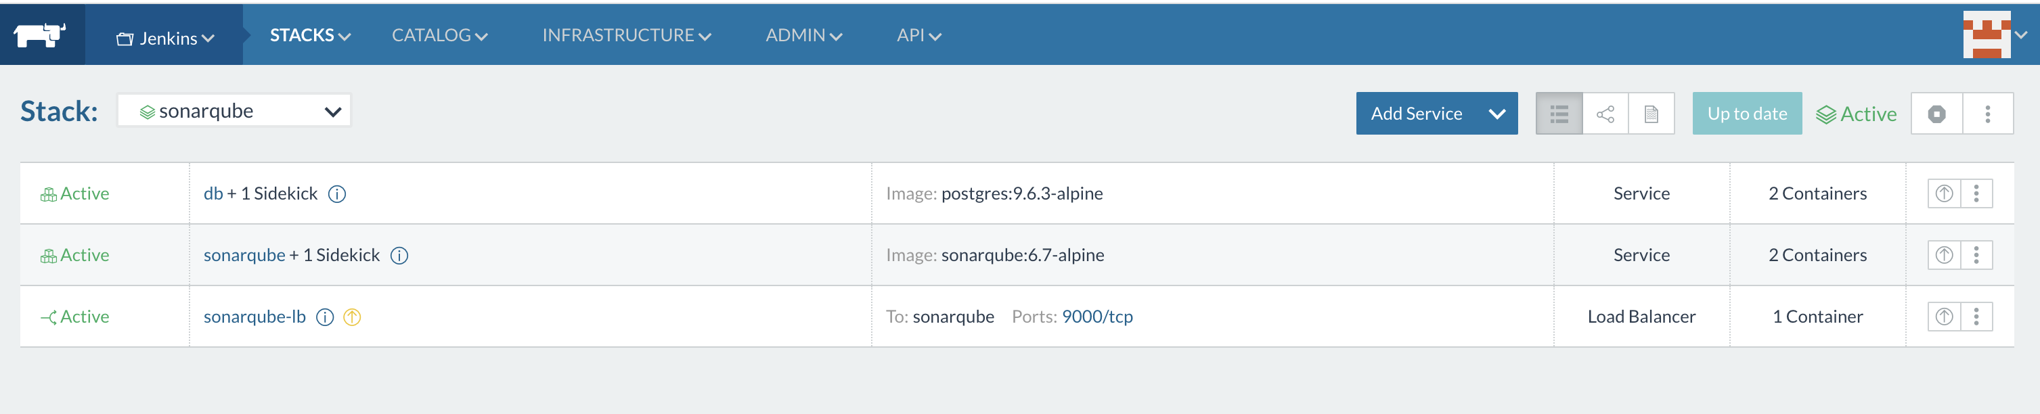
Task: Show info for sonarqube-lb
Action: point(325,317)
